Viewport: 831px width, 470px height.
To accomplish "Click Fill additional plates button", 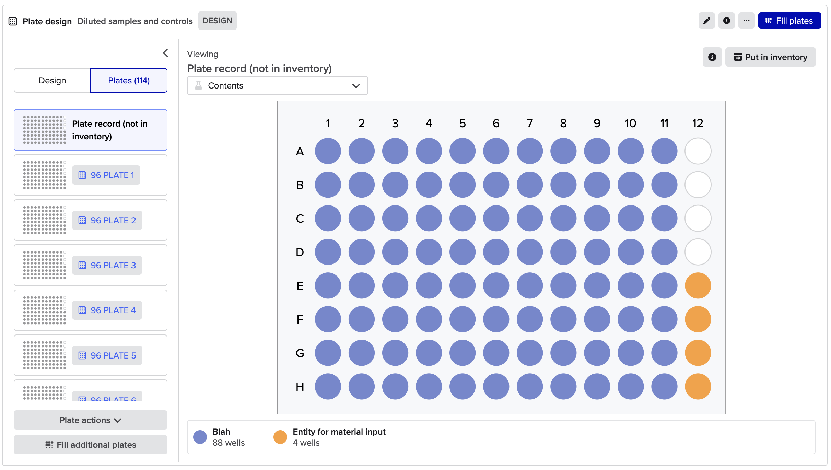I will [x=91, y=445].
